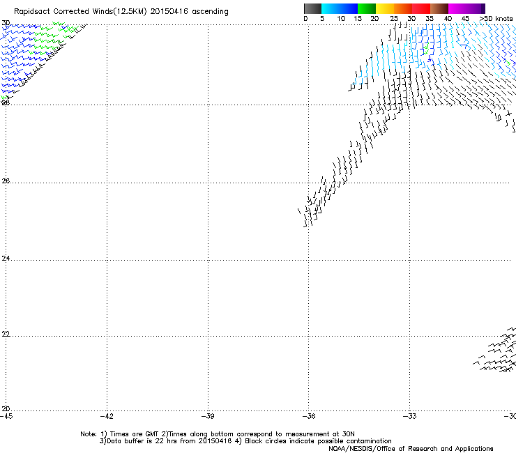Click the legend scale value '40'
The height and width of the screenshot is (453, 516).
448,19
